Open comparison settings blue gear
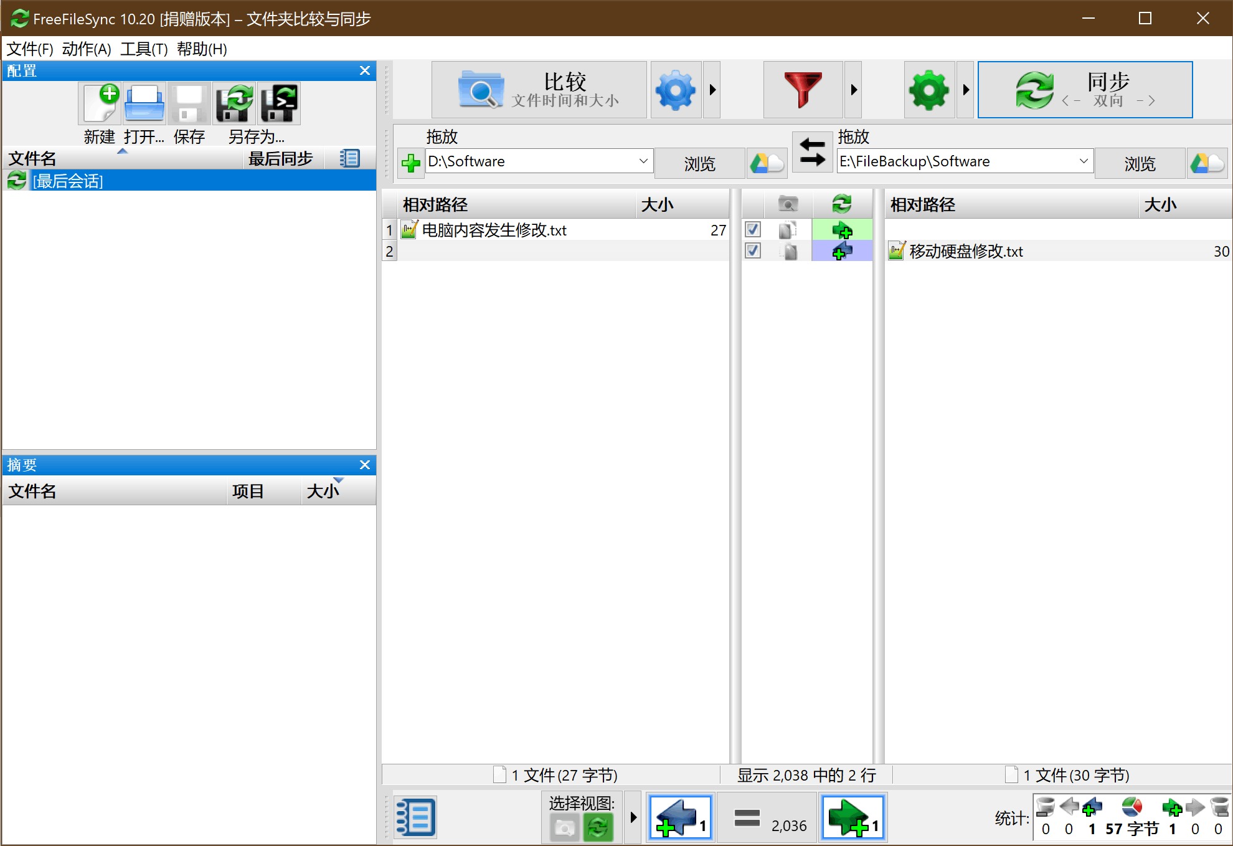 [x=676, y=90]
